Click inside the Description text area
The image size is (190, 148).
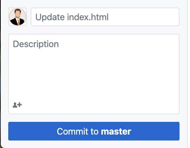click(94, 74)
